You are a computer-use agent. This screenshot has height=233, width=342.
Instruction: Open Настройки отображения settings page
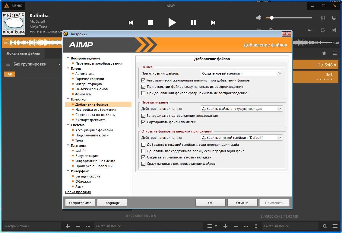pos(96,110)
